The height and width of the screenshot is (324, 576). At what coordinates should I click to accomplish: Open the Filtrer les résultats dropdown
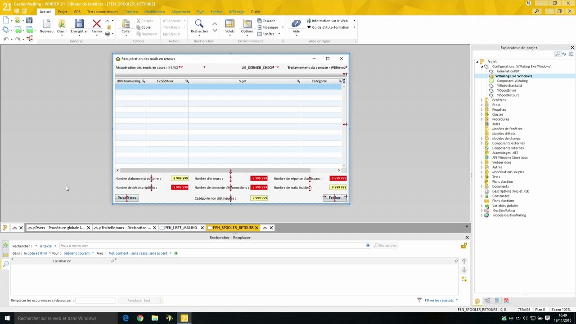click(x=441, y=300)
